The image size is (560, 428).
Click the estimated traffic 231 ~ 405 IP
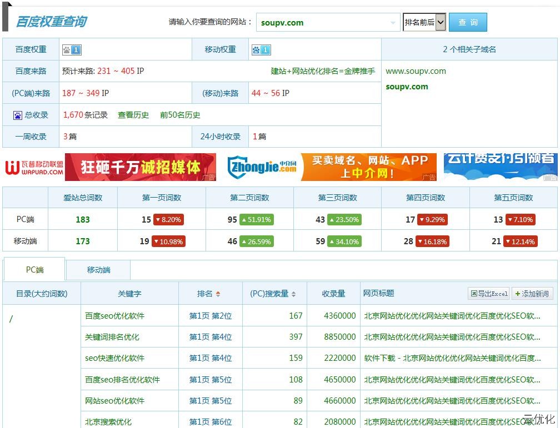pyautogui.click(x=121, y=71)
